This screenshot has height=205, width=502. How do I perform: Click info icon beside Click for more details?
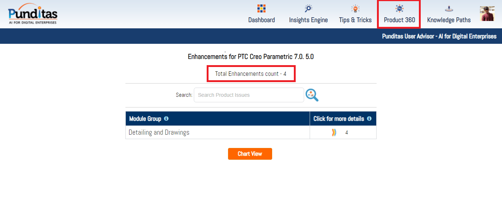click(369, 119)
